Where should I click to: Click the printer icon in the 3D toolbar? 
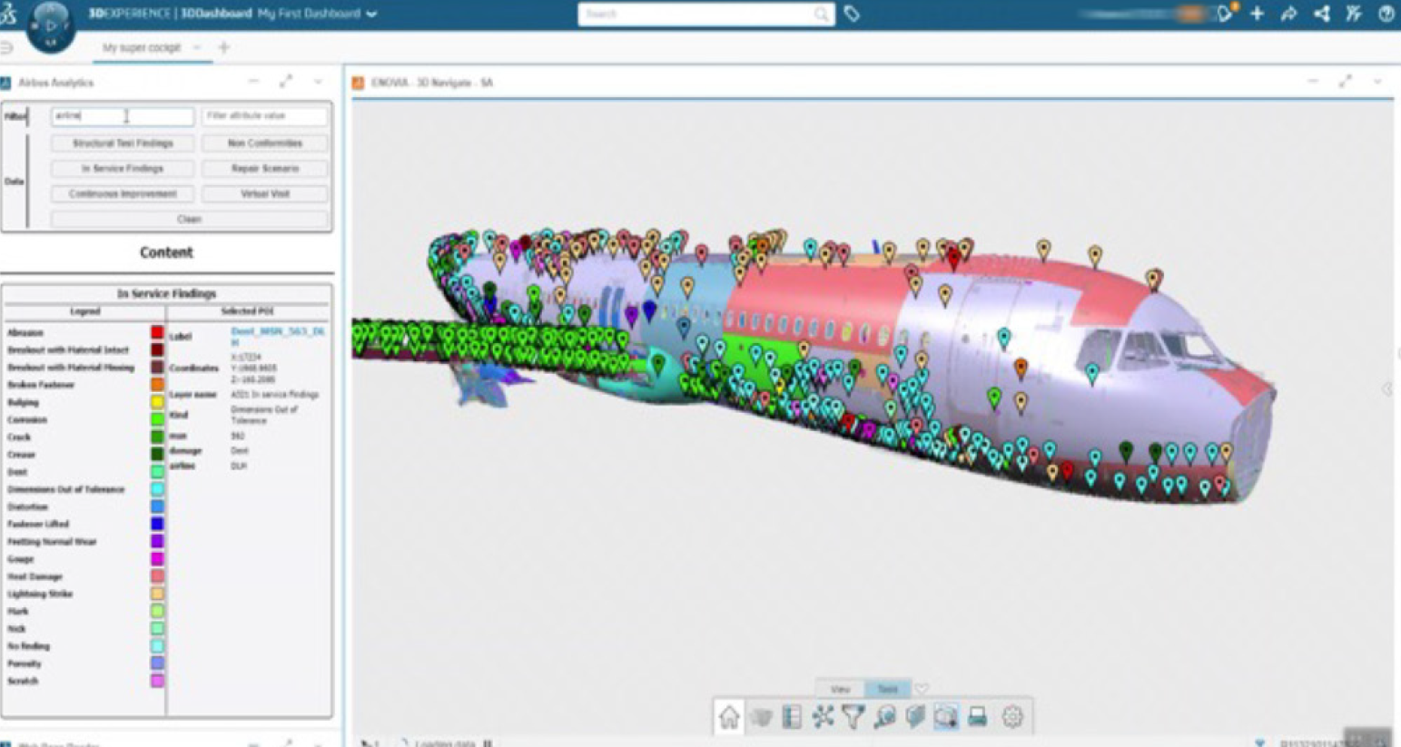[x=977, y=717]
